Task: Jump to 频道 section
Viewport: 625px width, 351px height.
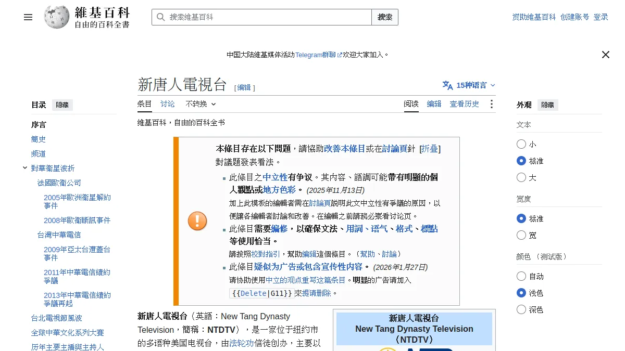Action: pyautogui.click(x=39, y=154)
